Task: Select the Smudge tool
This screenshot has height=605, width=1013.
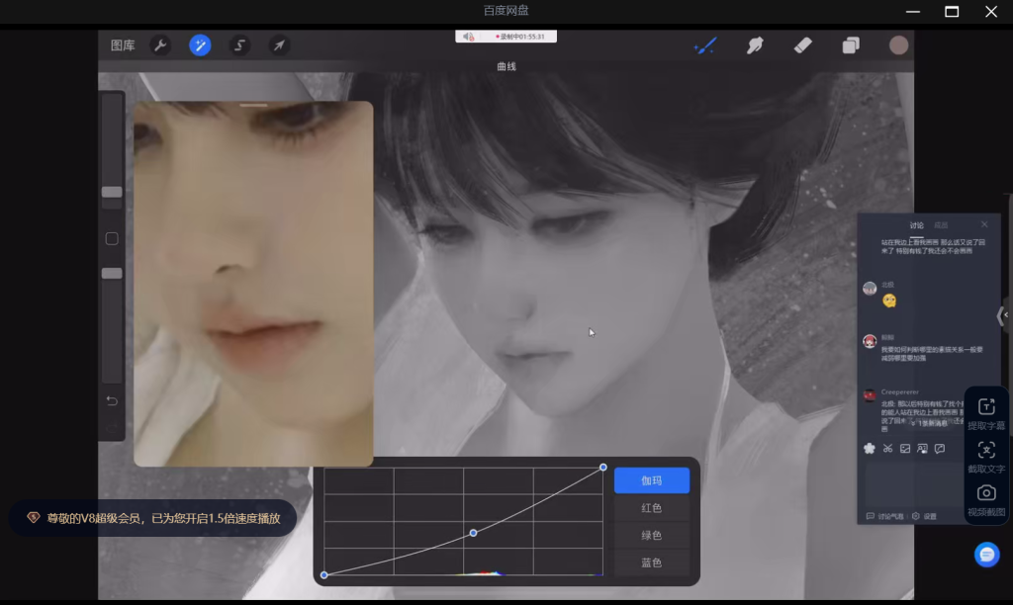Action: (755, 45)
